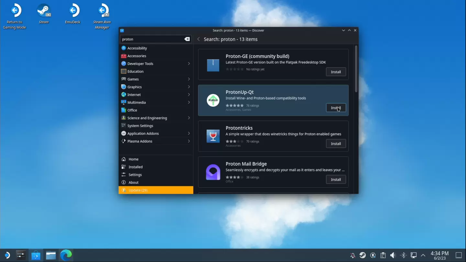This screenshot has width=466, height=262.
Task: Click the results list vertical scrollbar
Action: (356, 69)
